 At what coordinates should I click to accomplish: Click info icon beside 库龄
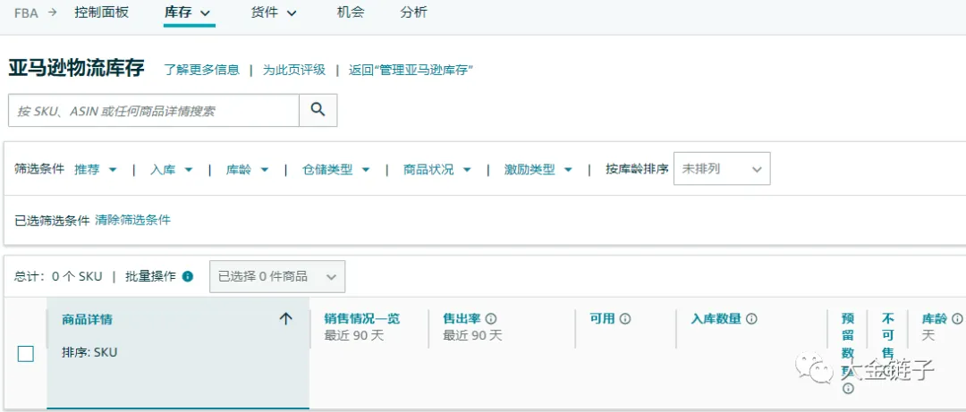(x=957, y=319)
